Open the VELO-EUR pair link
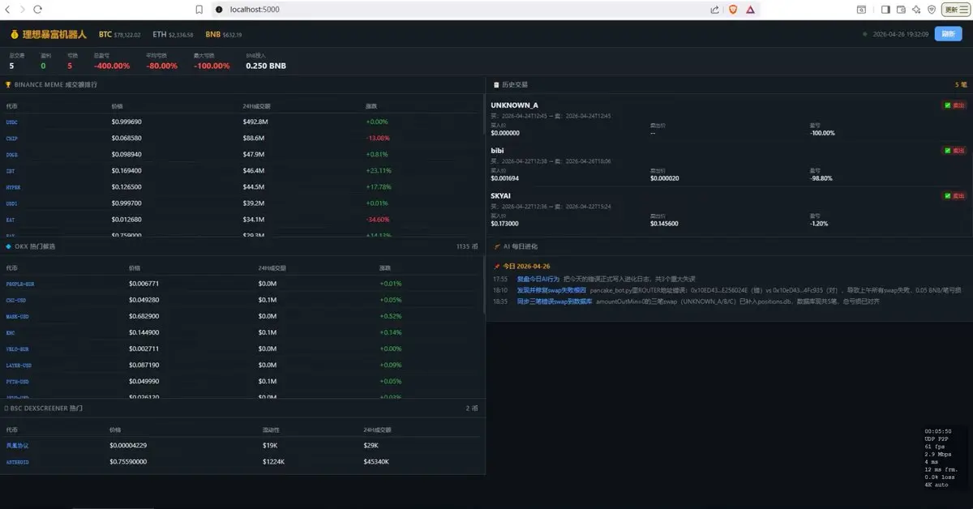973x509 pixels. (17, 349)
